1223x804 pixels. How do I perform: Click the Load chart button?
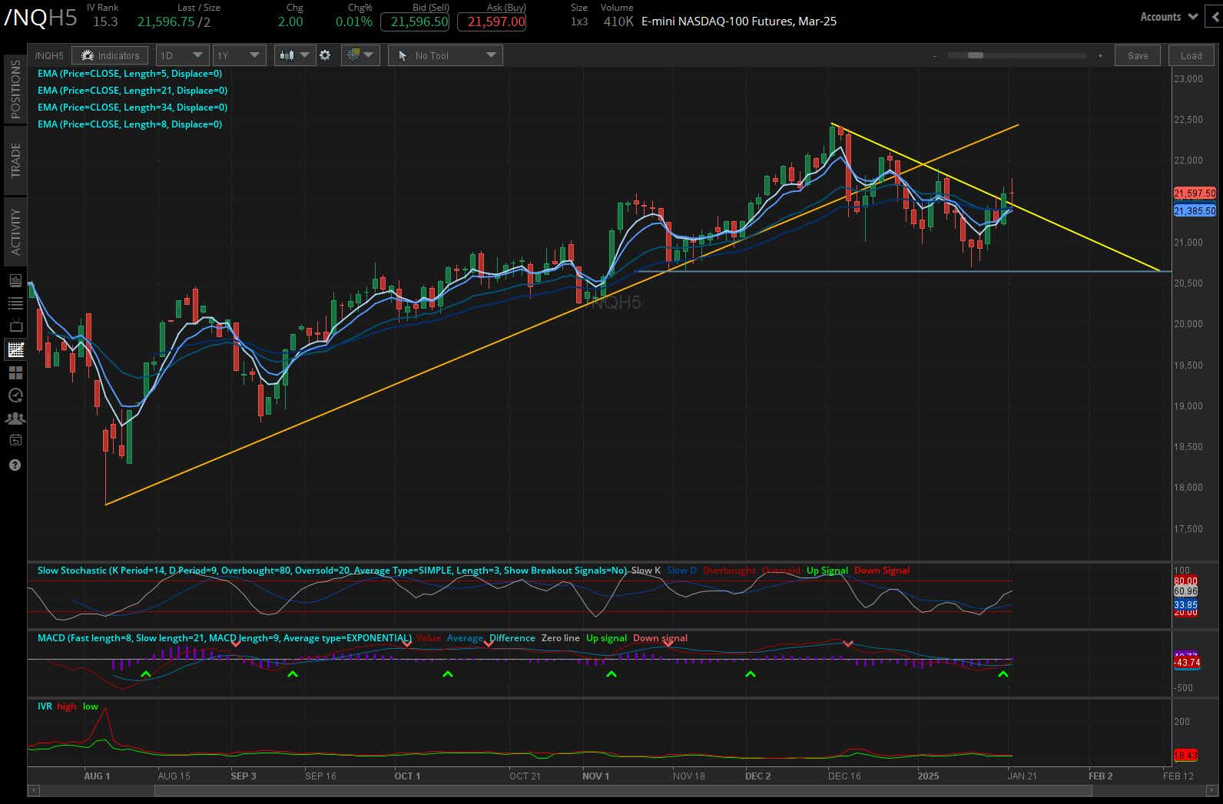[x=1192, y=55]
